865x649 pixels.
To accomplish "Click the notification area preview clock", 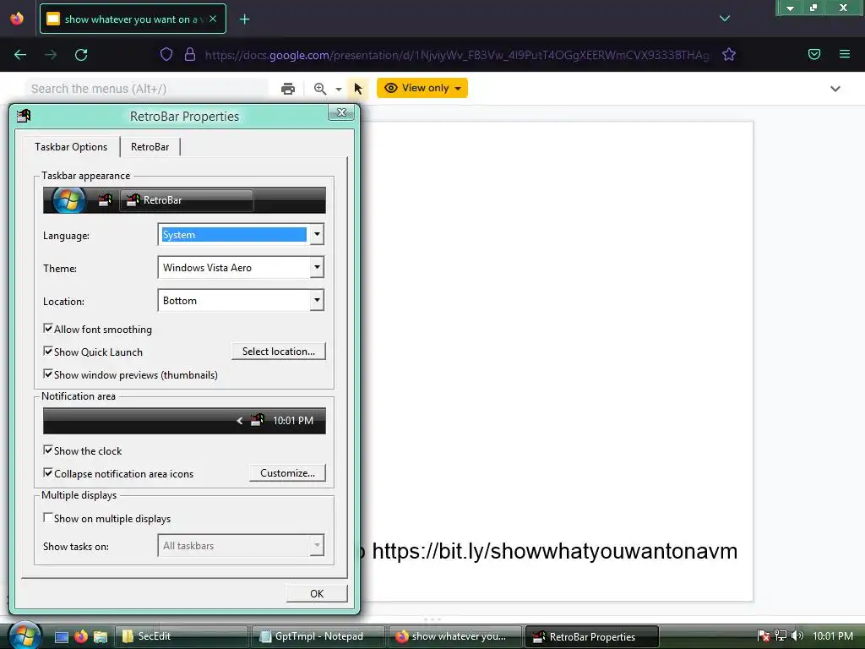I will coord(293,421).
